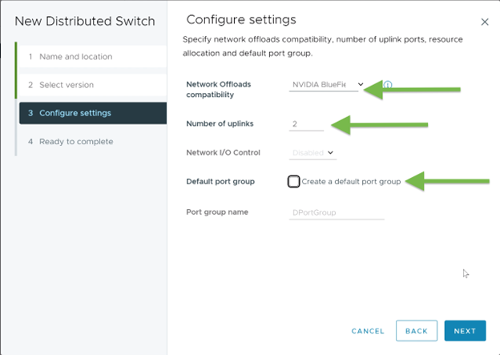This screenshot has width=500, height=355.
Task: Click the Network Offloads compatibility label
Action: pos(218,89)
